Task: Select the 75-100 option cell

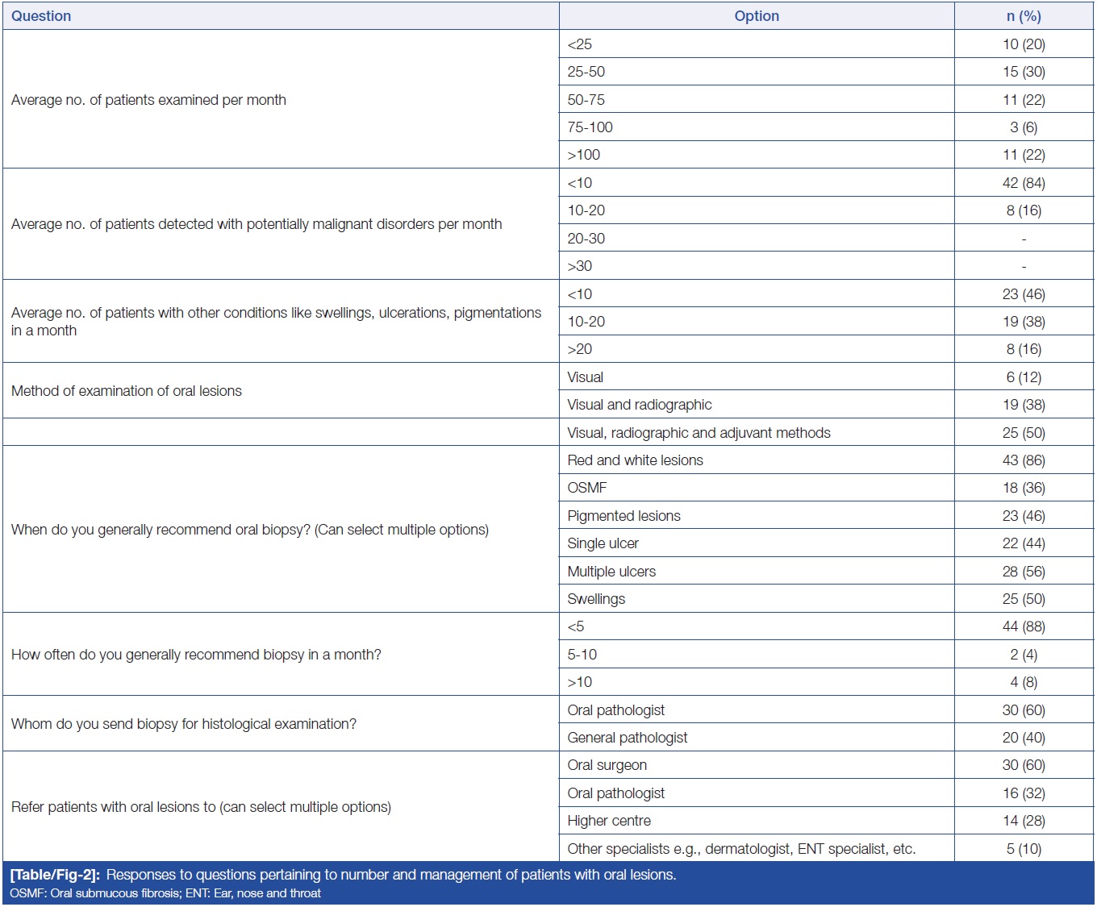Action: pyautogui.click(x=590, y=127)
